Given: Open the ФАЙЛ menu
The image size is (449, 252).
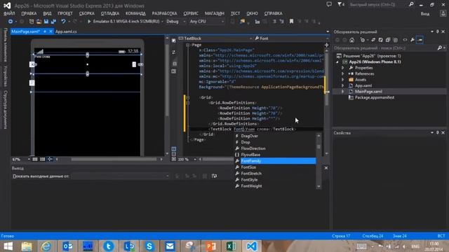Looking at the screenshot, I should coord(9,13).
